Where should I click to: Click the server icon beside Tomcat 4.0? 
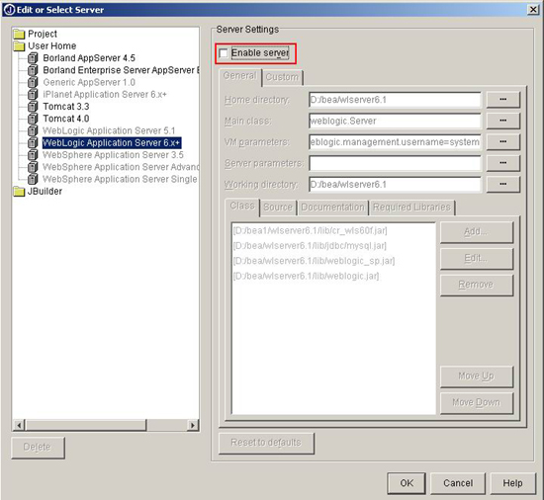33,119
